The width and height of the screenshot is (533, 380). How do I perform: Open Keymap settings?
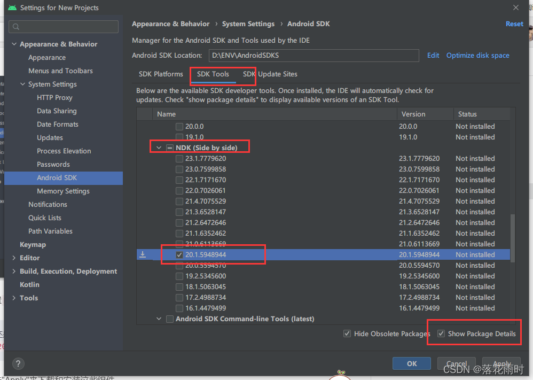[33, 245]
